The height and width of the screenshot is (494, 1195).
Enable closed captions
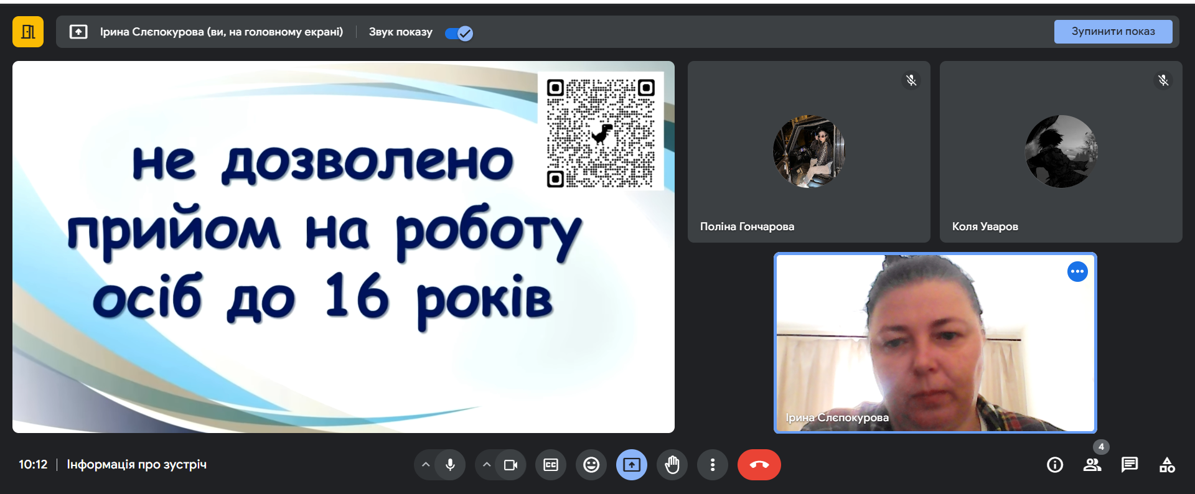[551, 465]
